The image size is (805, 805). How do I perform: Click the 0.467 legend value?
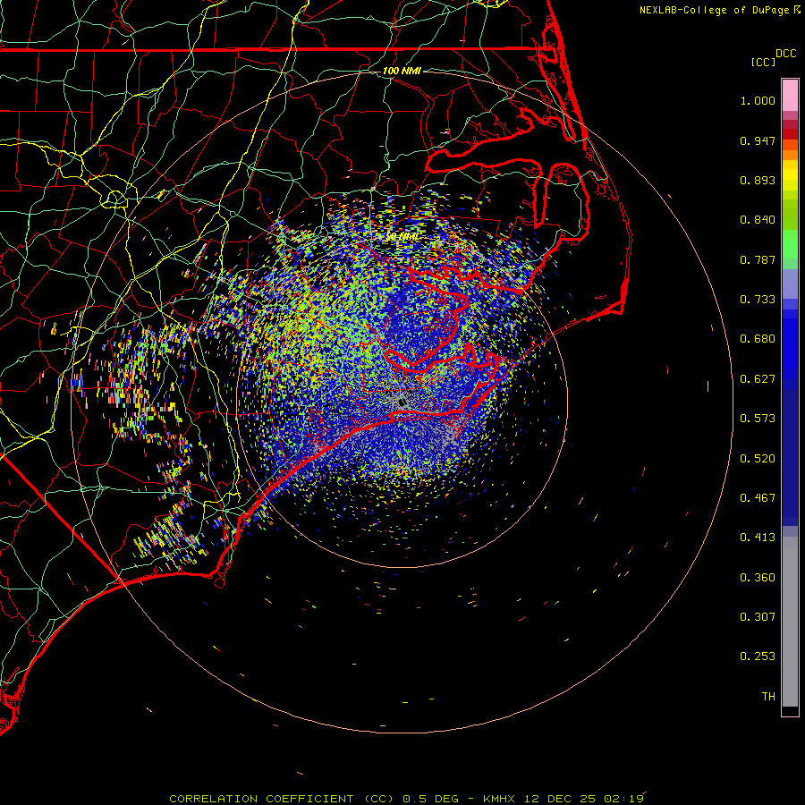tap(758, 498)
